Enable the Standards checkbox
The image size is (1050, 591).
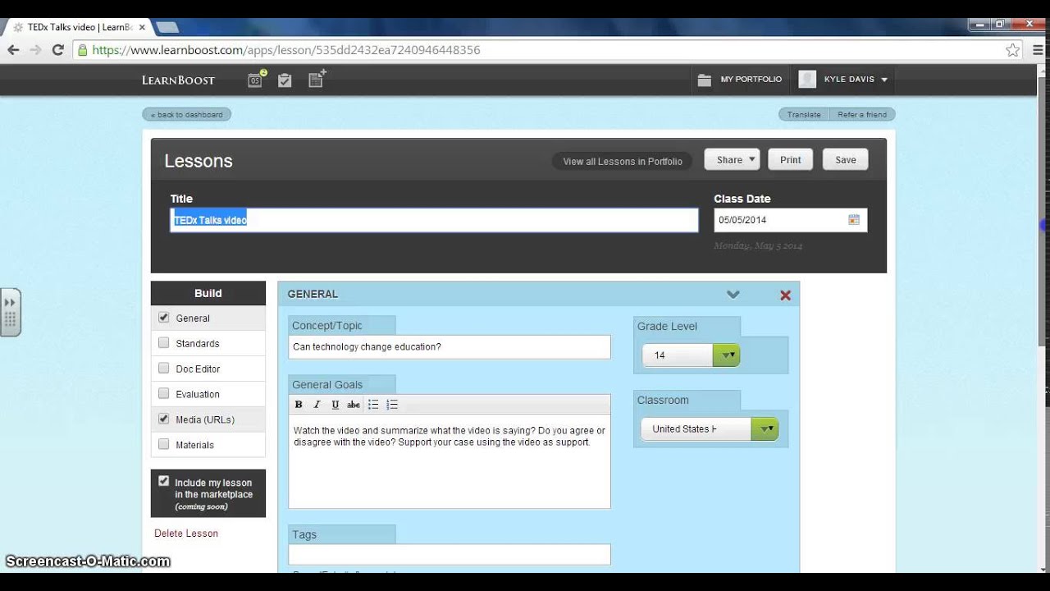(163, 343)
